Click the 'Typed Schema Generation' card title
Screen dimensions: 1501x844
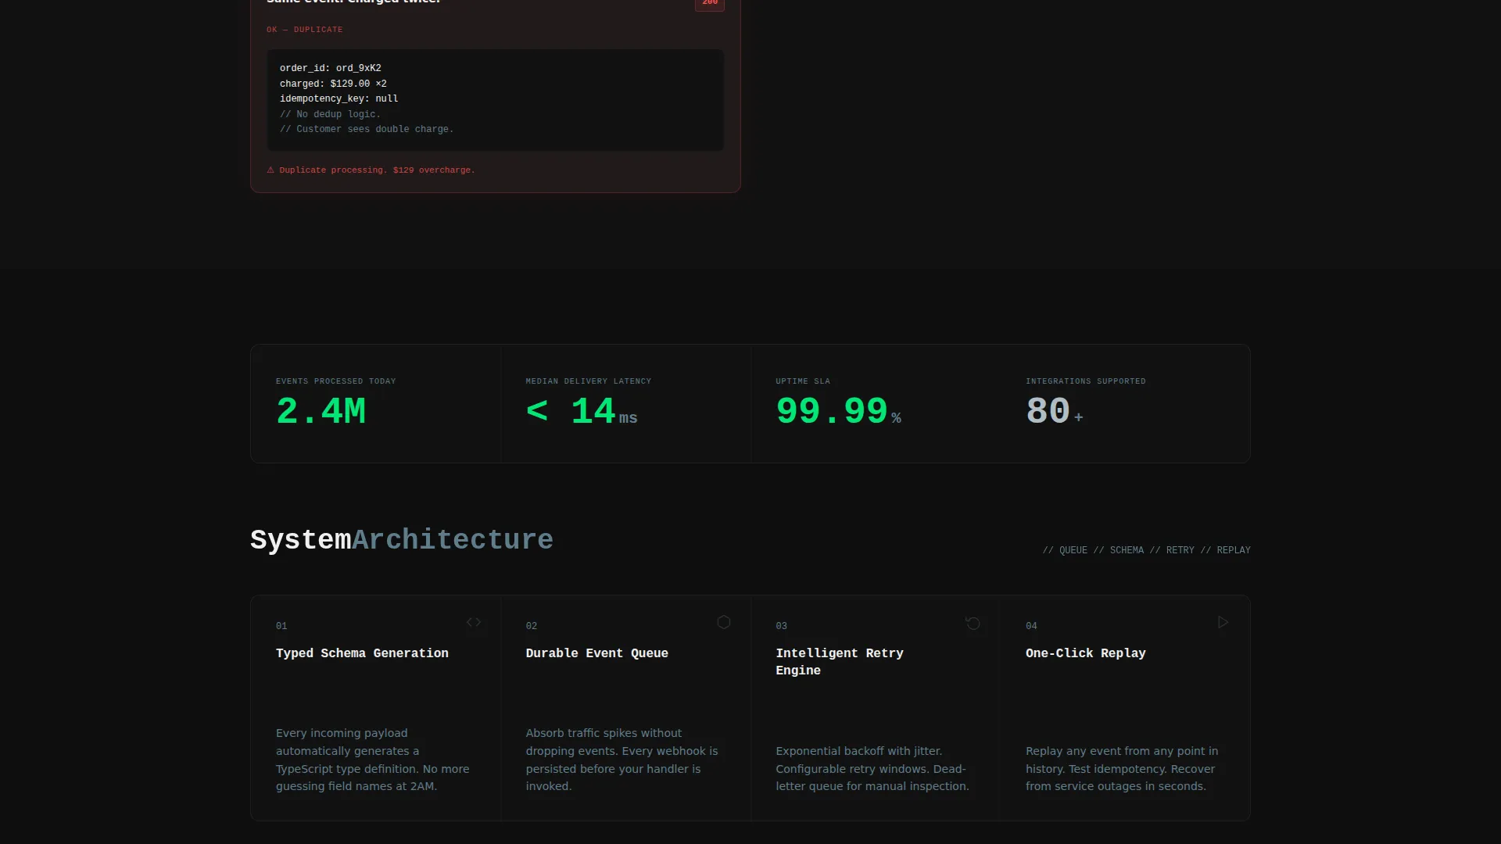362,653
